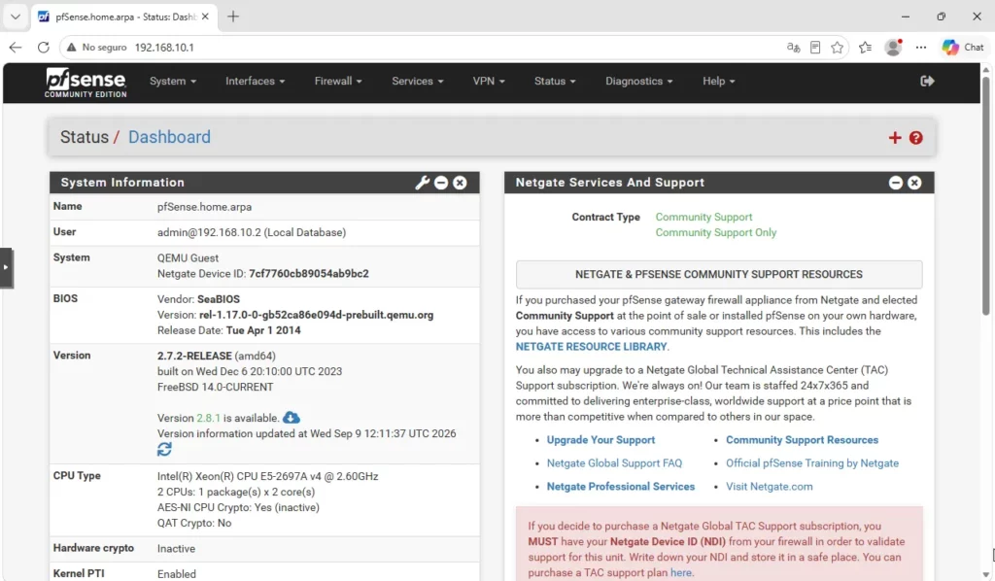Click Netgate & pfSense Community Support Resources button
The height and width of the screenshot is (581, 995).
[x=719, y=275]
